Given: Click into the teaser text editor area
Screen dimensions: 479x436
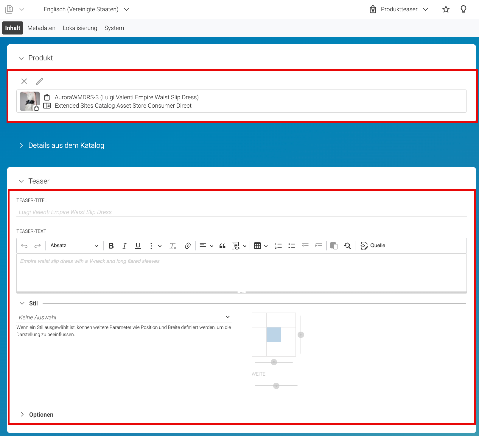Looking at the screenshot, I should (x=241, y=272).
